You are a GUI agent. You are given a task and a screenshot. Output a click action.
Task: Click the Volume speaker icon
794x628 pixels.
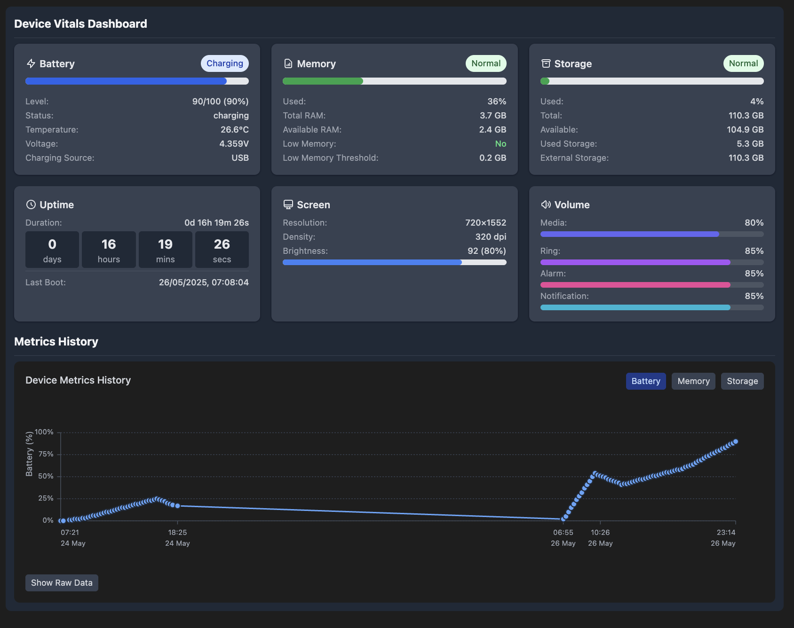point(546,204)
